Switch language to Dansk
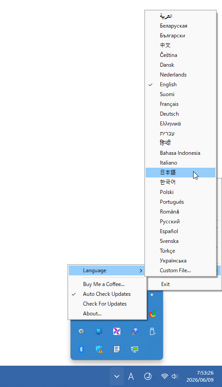 (x=180, y=65)
